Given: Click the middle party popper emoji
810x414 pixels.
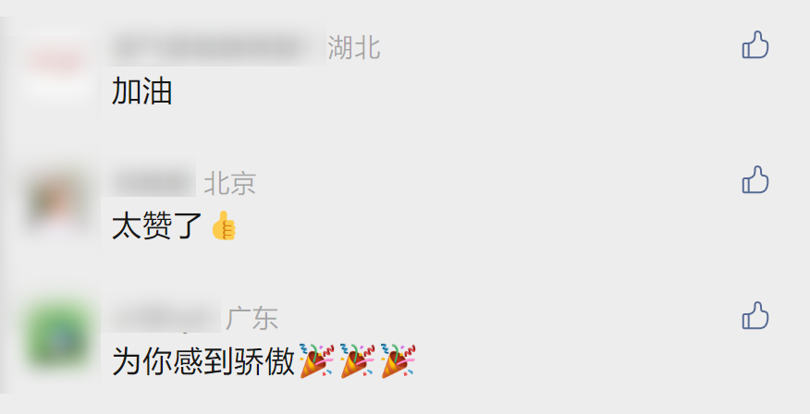Looking at the screenshot, I should tap(358, 360).
